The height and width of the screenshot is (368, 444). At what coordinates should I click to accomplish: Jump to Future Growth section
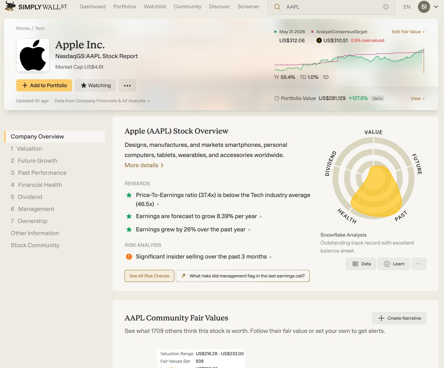coord(34,161)
